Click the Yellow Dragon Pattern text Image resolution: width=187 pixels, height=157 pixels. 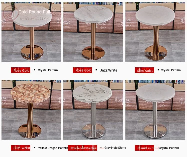pos(53,148)
